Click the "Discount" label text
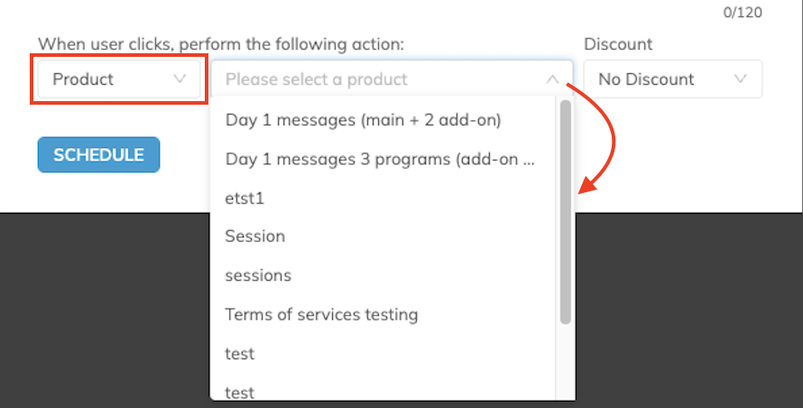Viewport: 803px width, 408px height. 618,44
